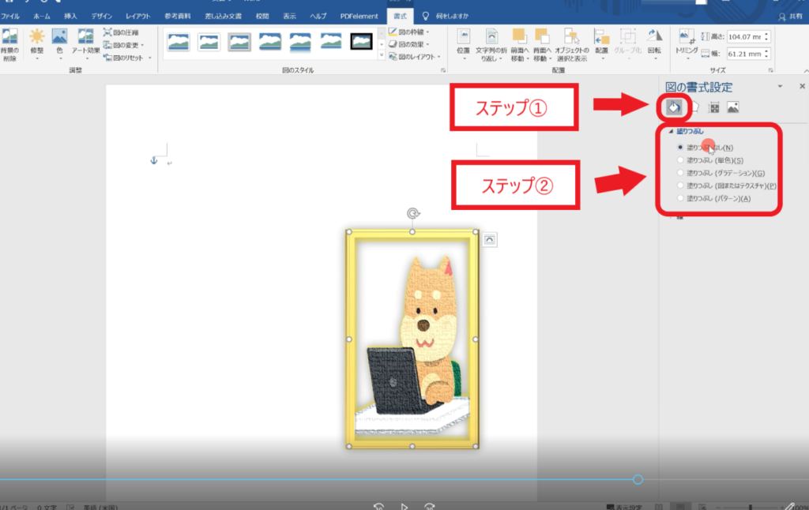Select 塗りつぶし (単色) radio button

[680, 160]
